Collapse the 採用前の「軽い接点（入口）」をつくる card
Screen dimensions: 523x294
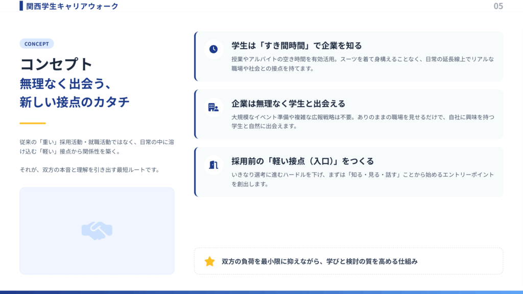click(349, 172)
